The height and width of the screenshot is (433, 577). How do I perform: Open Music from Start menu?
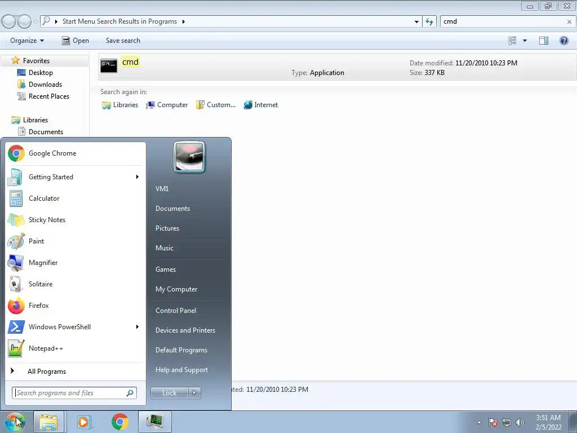pyautogui.click(x=164, y=248)
